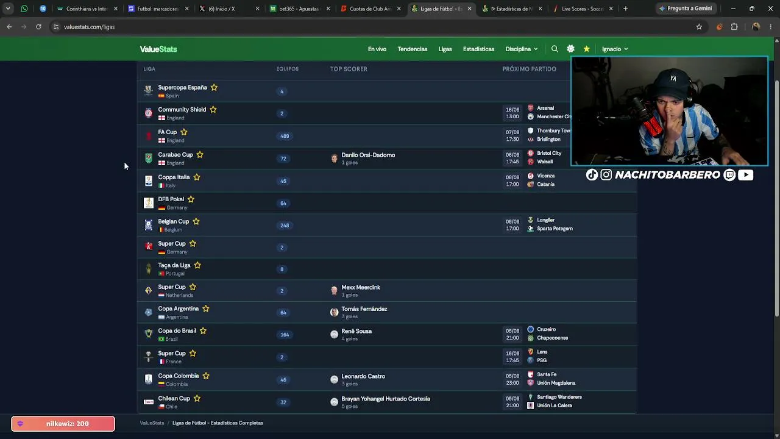View site information icon in address bar
Viewport: 780px width, 439px height.
56,27
